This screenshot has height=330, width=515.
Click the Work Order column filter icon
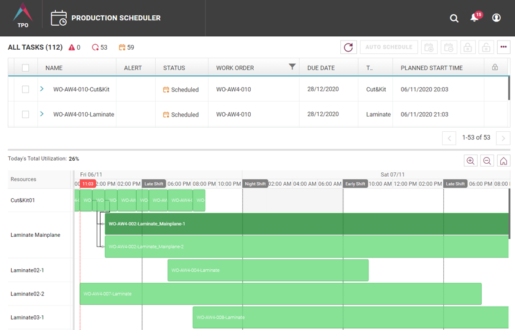[x=292, y=67]
